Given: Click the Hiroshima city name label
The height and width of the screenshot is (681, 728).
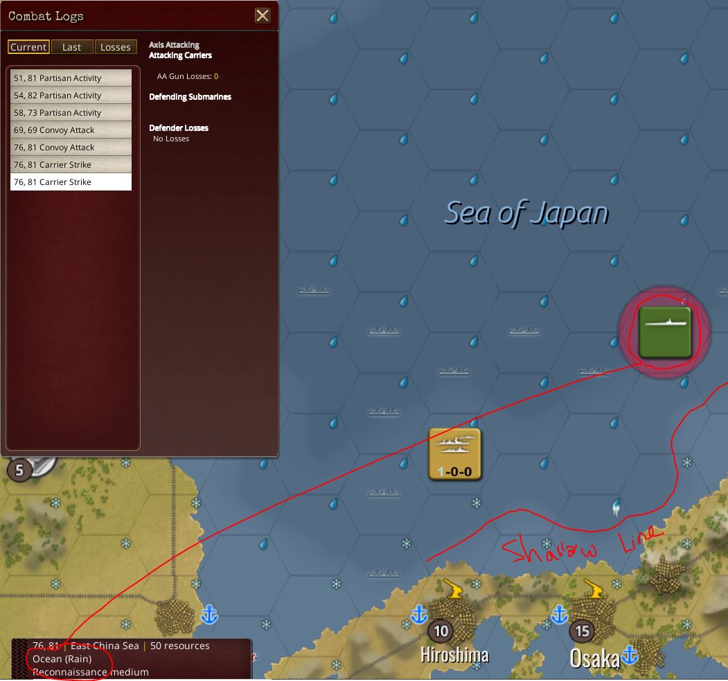Looking at the screenshot, I should point(454,655).
